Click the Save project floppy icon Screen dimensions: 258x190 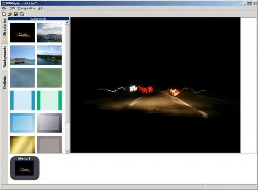[x=16, y=14]
